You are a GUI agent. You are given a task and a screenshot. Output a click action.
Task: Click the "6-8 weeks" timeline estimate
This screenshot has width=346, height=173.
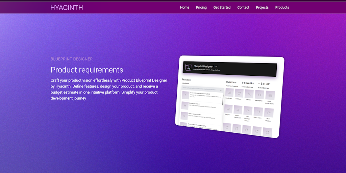[248, 83]
